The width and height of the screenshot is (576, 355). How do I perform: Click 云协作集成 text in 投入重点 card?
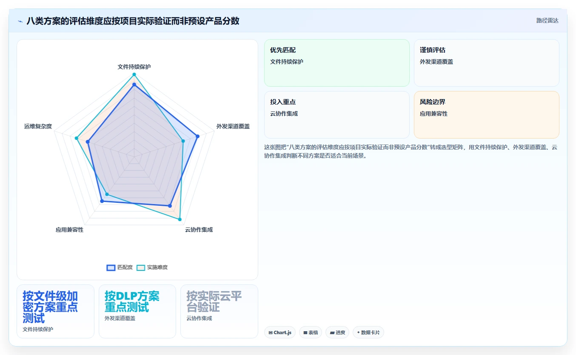pos(284,114)
